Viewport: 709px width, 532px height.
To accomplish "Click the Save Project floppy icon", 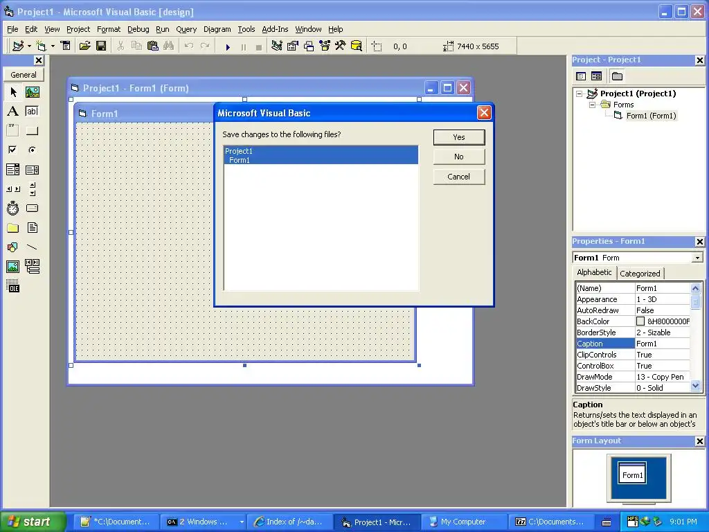I will (x=101, y=46).
